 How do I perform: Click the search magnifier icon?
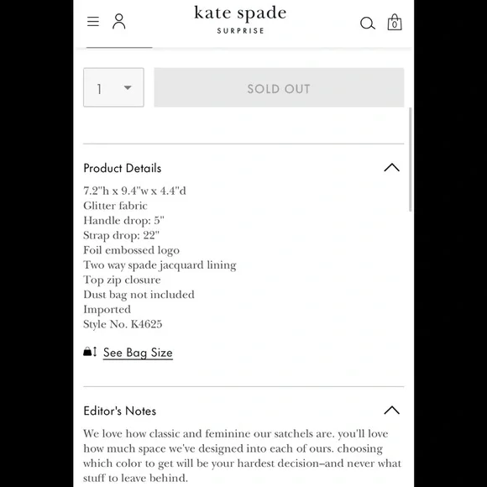pyautogui.click(x=368, y=24)
